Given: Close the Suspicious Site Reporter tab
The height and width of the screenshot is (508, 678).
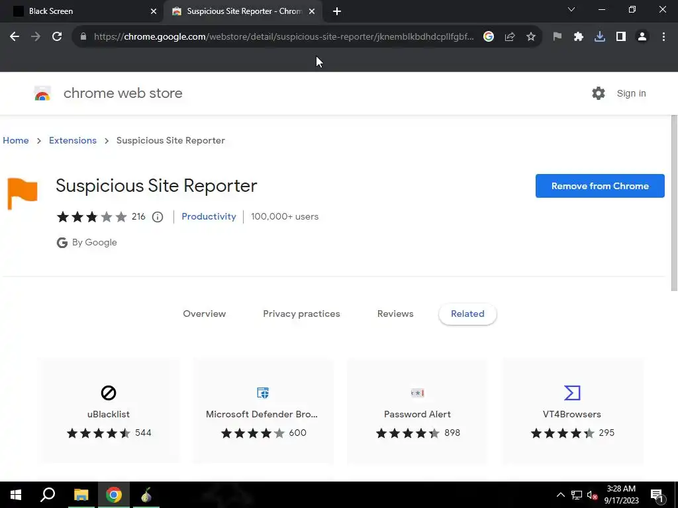Looking at the screenshot, I should tap(312, 11).
